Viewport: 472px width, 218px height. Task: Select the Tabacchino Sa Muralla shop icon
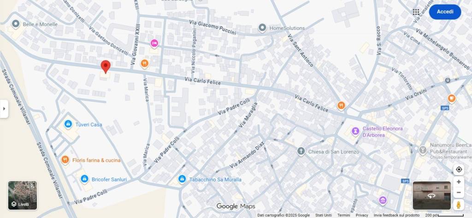pyautogui.click(x=182, y=179)
